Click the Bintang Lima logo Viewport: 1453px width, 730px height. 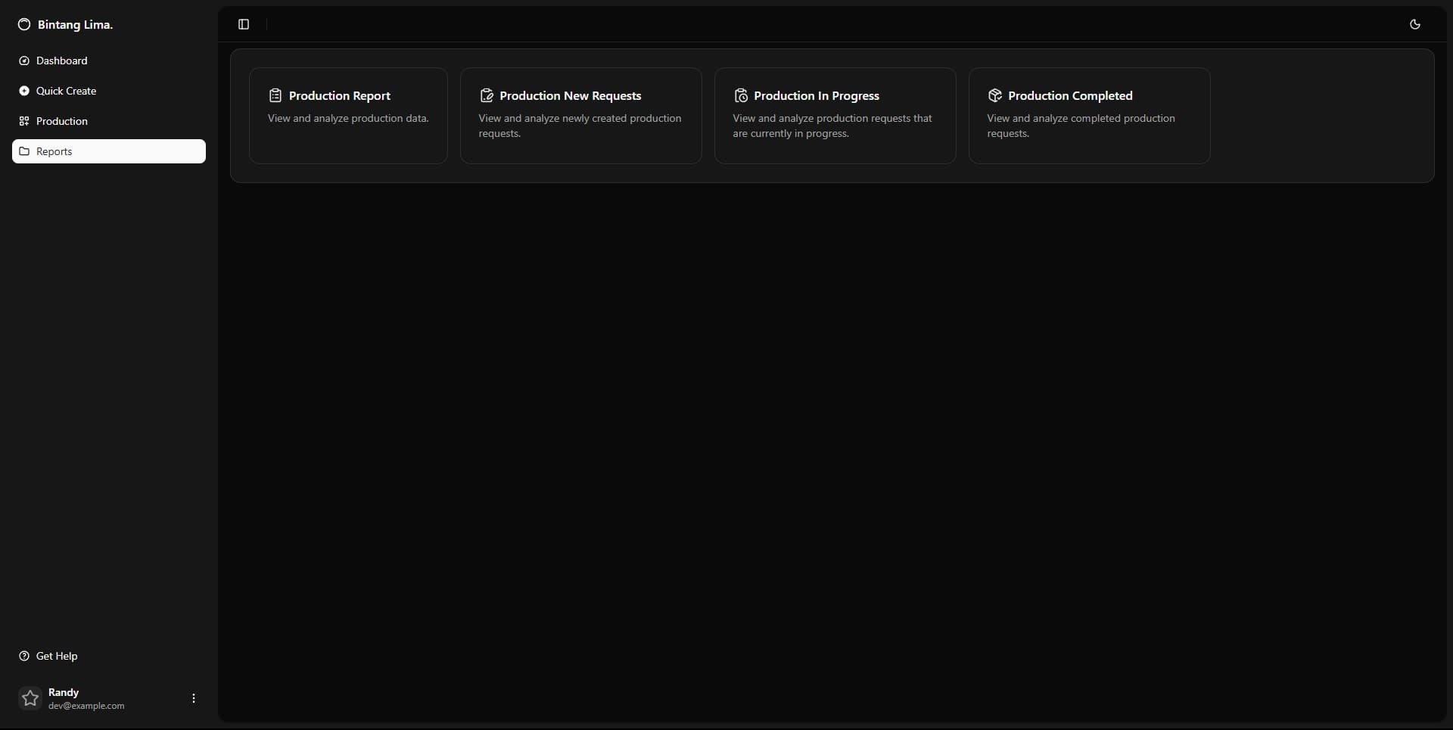coord(23,23)
